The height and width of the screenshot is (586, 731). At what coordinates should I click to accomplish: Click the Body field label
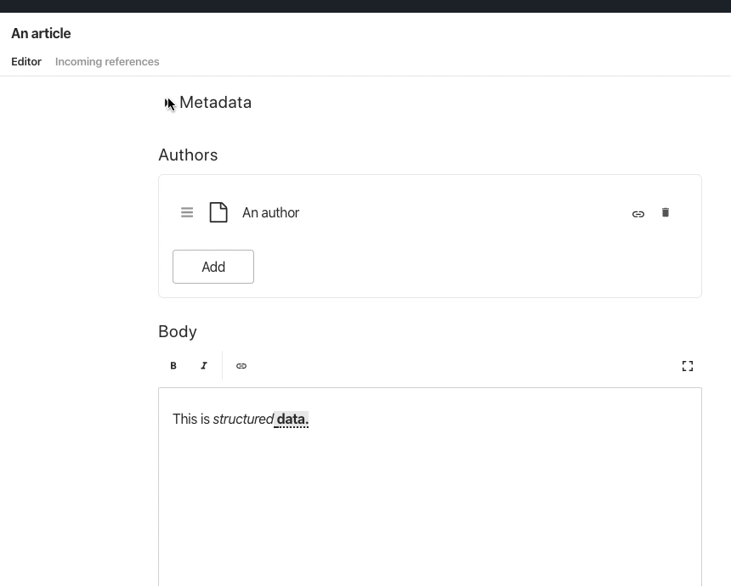pos(177,331)
